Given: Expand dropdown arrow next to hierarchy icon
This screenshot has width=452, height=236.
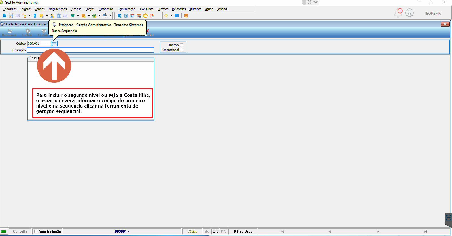Looking at the screenshot, I should tap(29, 16).
